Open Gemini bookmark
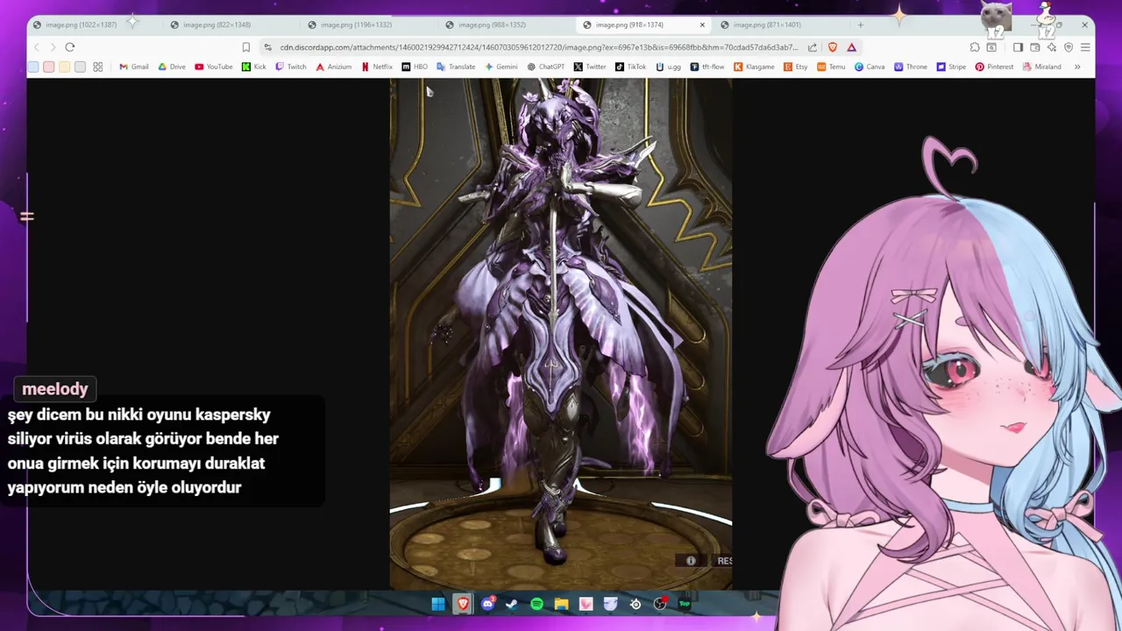The height and width of the screenshot is (631, 1122). pos(501,67)
